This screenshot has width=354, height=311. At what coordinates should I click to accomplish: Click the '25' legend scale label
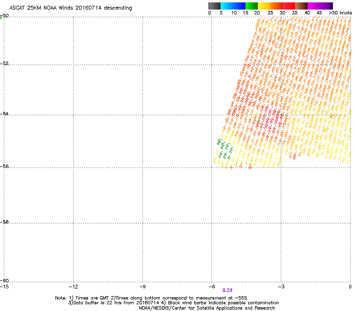coord(270,13)
